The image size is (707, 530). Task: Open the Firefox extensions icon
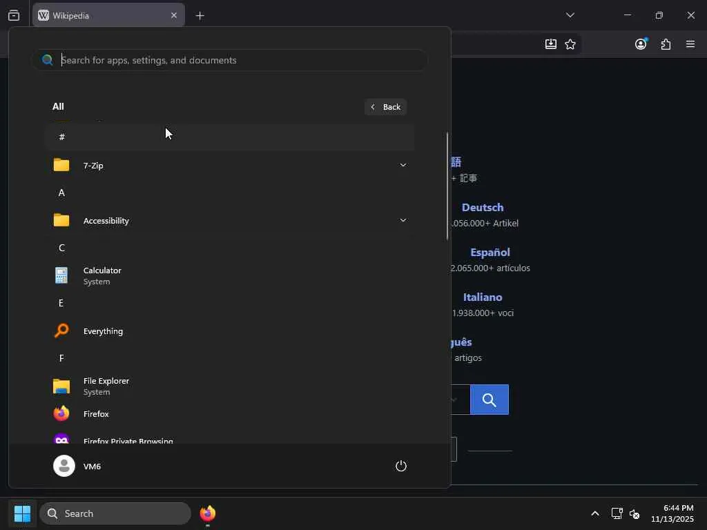(666, 43)
